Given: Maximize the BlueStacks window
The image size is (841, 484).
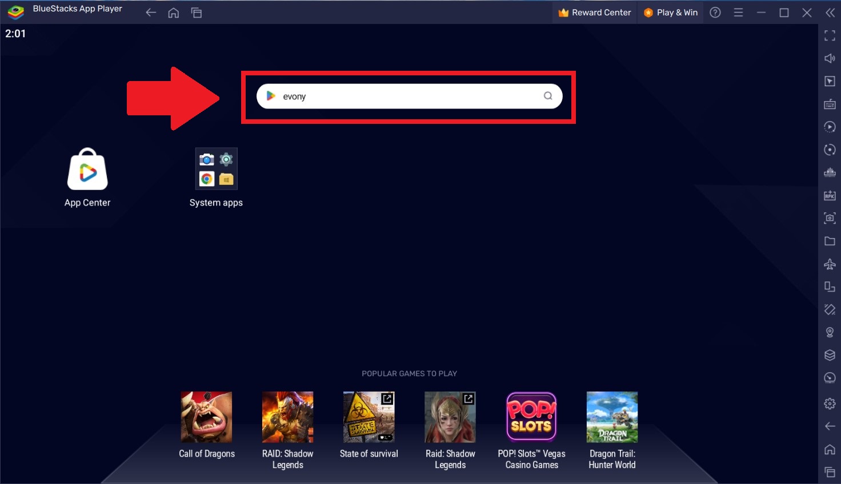Looking at the screenshot, I should pos(784,13).
